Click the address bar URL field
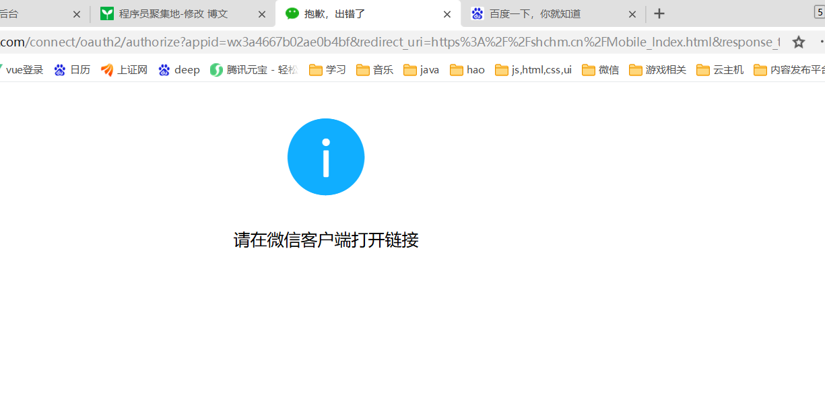 click(x=391, y=42)
